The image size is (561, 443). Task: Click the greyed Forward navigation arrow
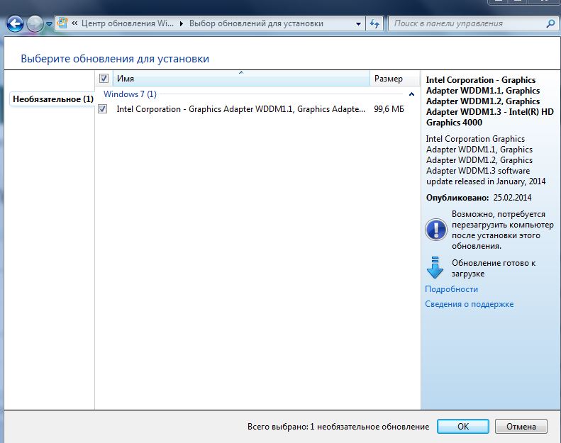click(x=35, y=24)
